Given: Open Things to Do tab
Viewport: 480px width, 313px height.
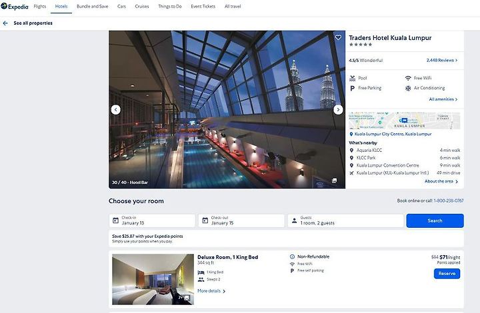Looking at the screenshot, I should [x=170, y=7].
